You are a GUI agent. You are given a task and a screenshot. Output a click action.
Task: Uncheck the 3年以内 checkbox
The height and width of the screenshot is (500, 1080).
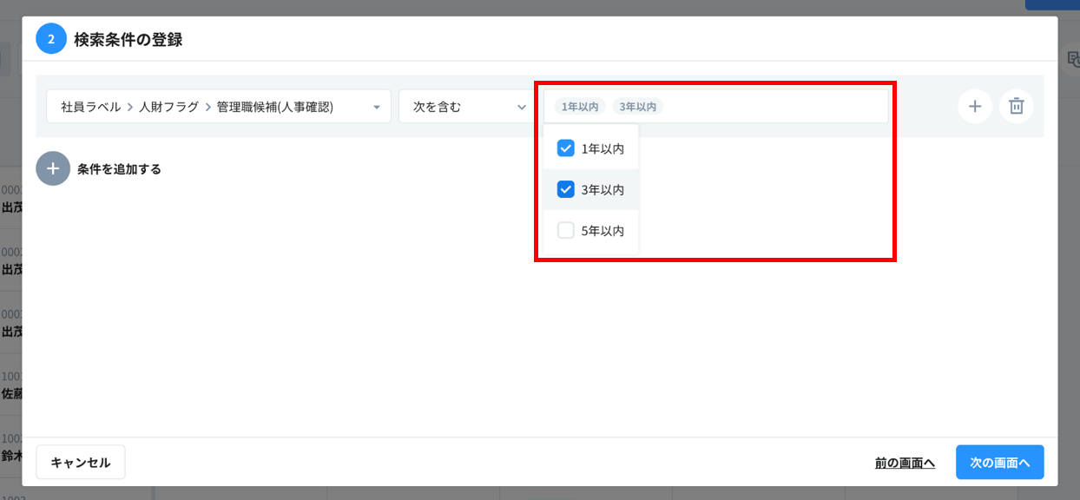click(x=565, y=189)
